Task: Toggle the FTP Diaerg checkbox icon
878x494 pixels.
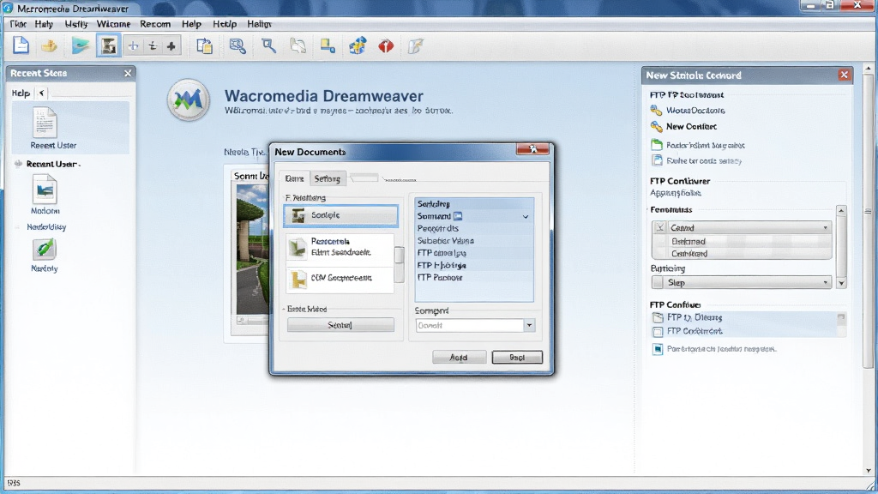Action: point(658,317)
